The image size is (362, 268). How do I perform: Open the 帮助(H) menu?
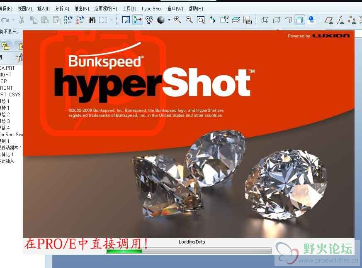(196, 9)
